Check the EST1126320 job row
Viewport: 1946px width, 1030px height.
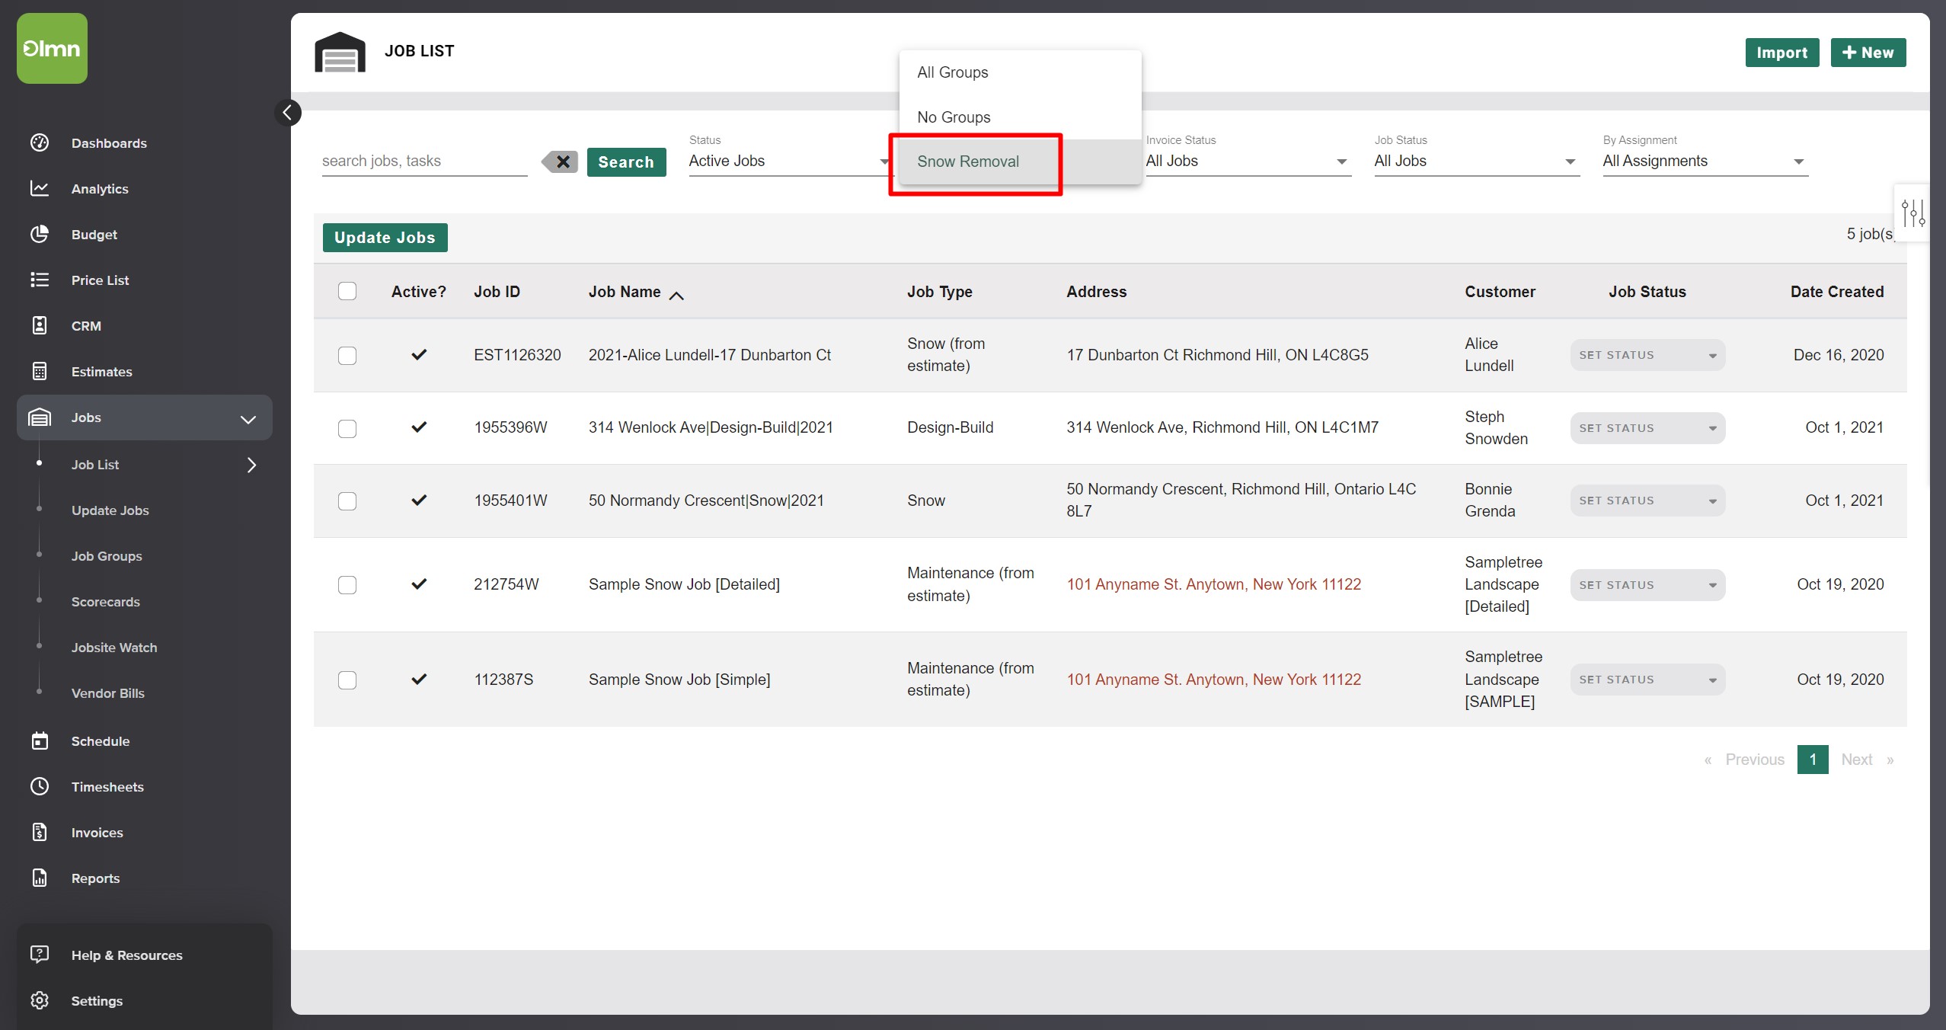[x=347, y=356]
